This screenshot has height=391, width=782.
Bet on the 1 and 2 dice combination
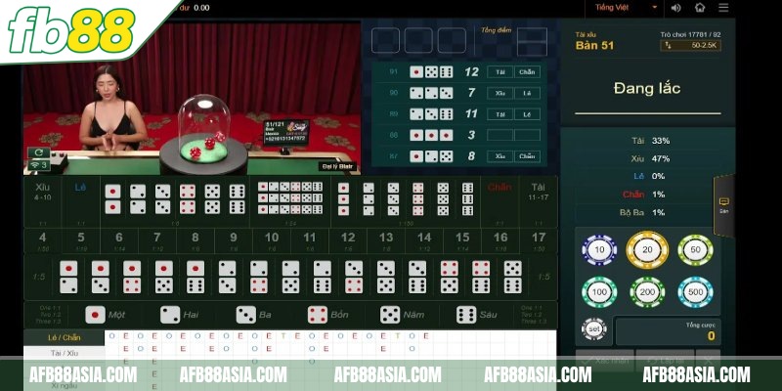(68, 277)
